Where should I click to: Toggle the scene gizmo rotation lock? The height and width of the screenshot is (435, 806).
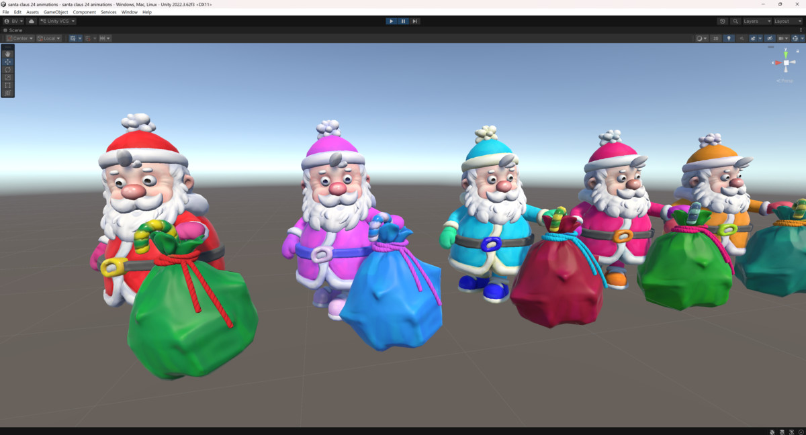[797, 51]
